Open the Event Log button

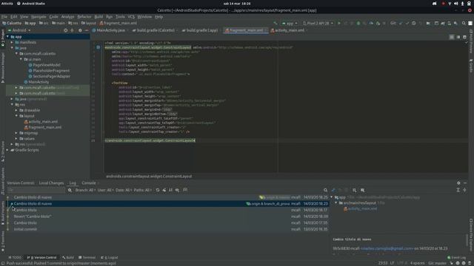pos(456,258)
